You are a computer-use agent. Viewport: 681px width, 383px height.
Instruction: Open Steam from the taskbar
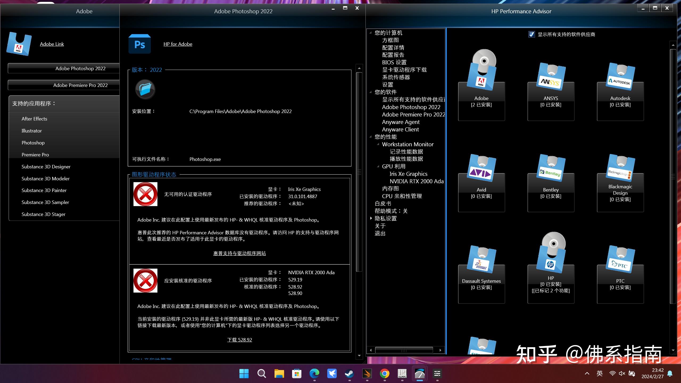tap(349, 373)
